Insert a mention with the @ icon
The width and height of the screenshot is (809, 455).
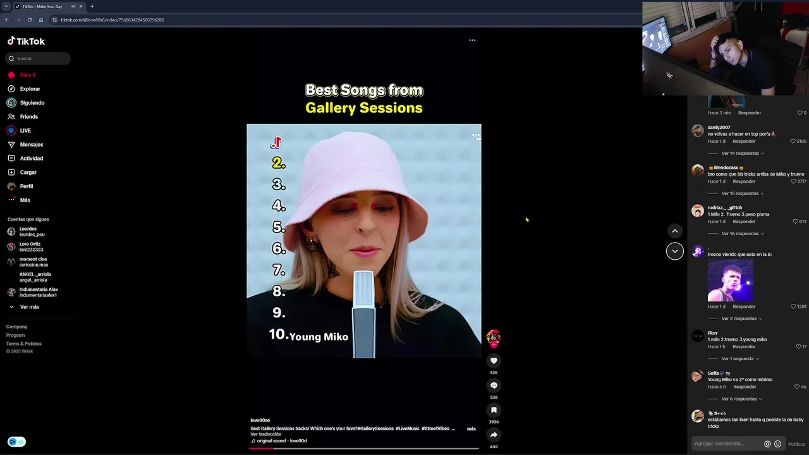(x=767, y=444)
